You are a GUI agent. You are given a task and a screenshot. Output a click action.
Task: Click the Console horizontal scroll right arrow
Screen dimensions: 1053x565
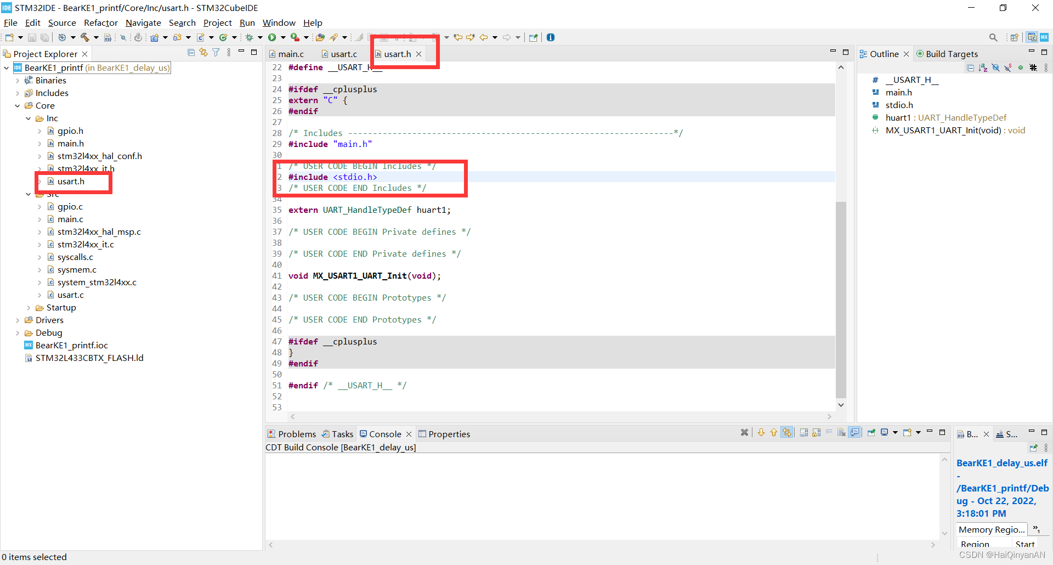933,545
